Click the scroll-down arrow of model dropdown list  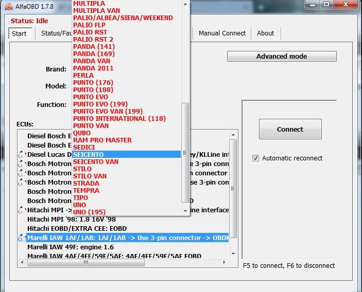click(x=186, y=210)
